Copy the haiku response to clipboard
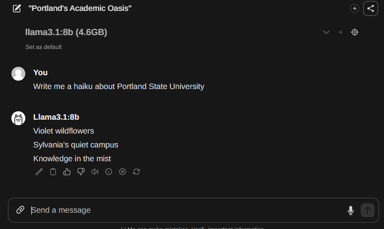Viewport: 384px width, 229px height. coord(53,172)
